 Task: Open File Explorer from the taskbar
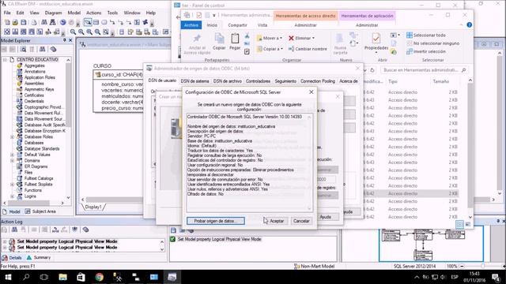(63, 277)
